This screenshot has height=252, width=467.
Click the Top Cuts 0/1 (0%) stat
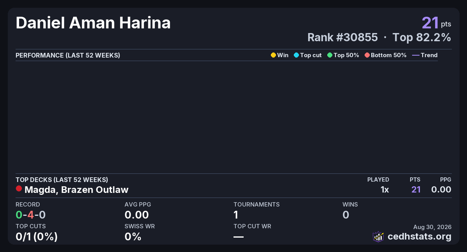click(x=37, y=236)
